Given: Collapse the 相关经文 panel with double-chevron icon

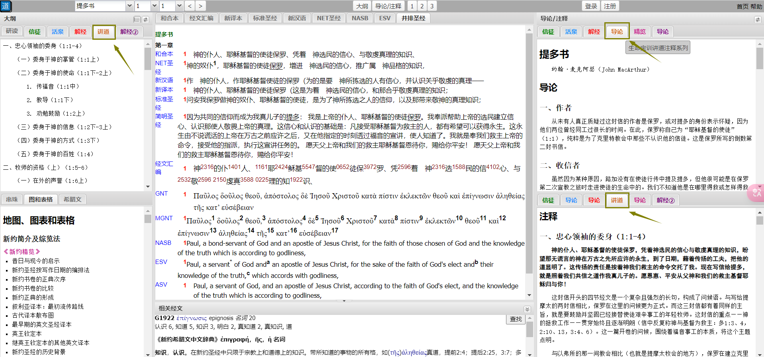Looking at the screenshot, I should tap(527, 309).
